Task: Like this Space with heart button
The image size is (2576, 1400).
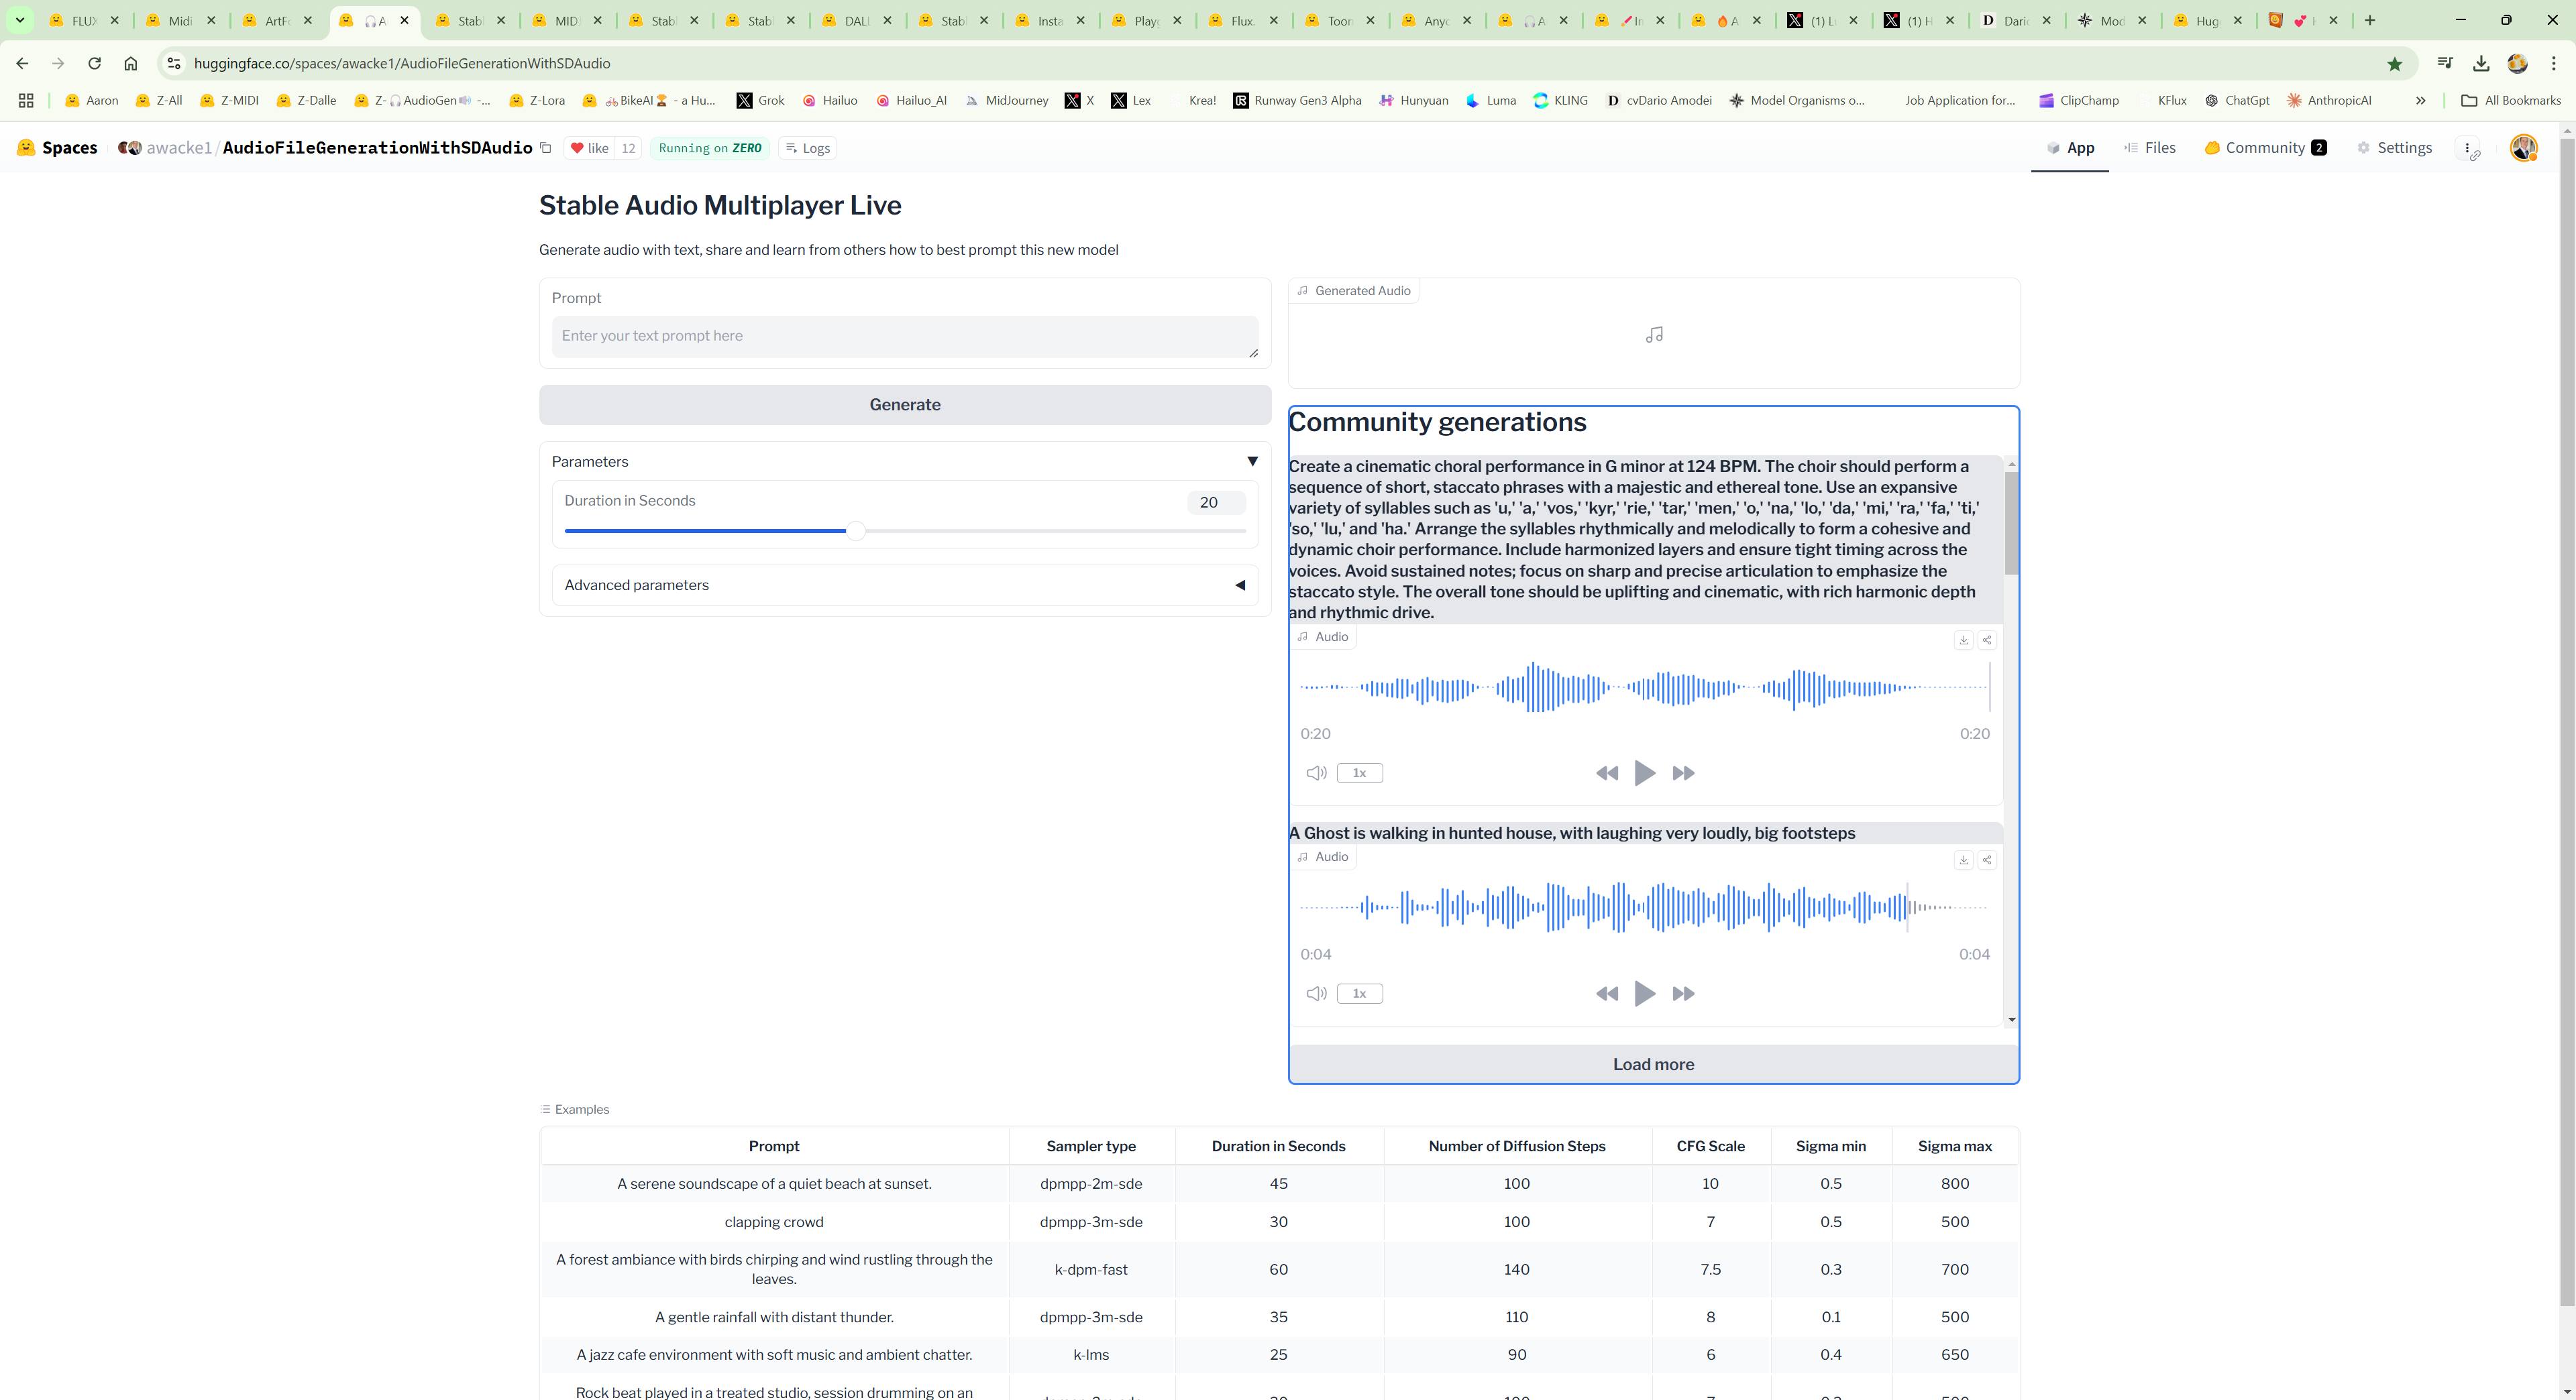Action: 589,148
